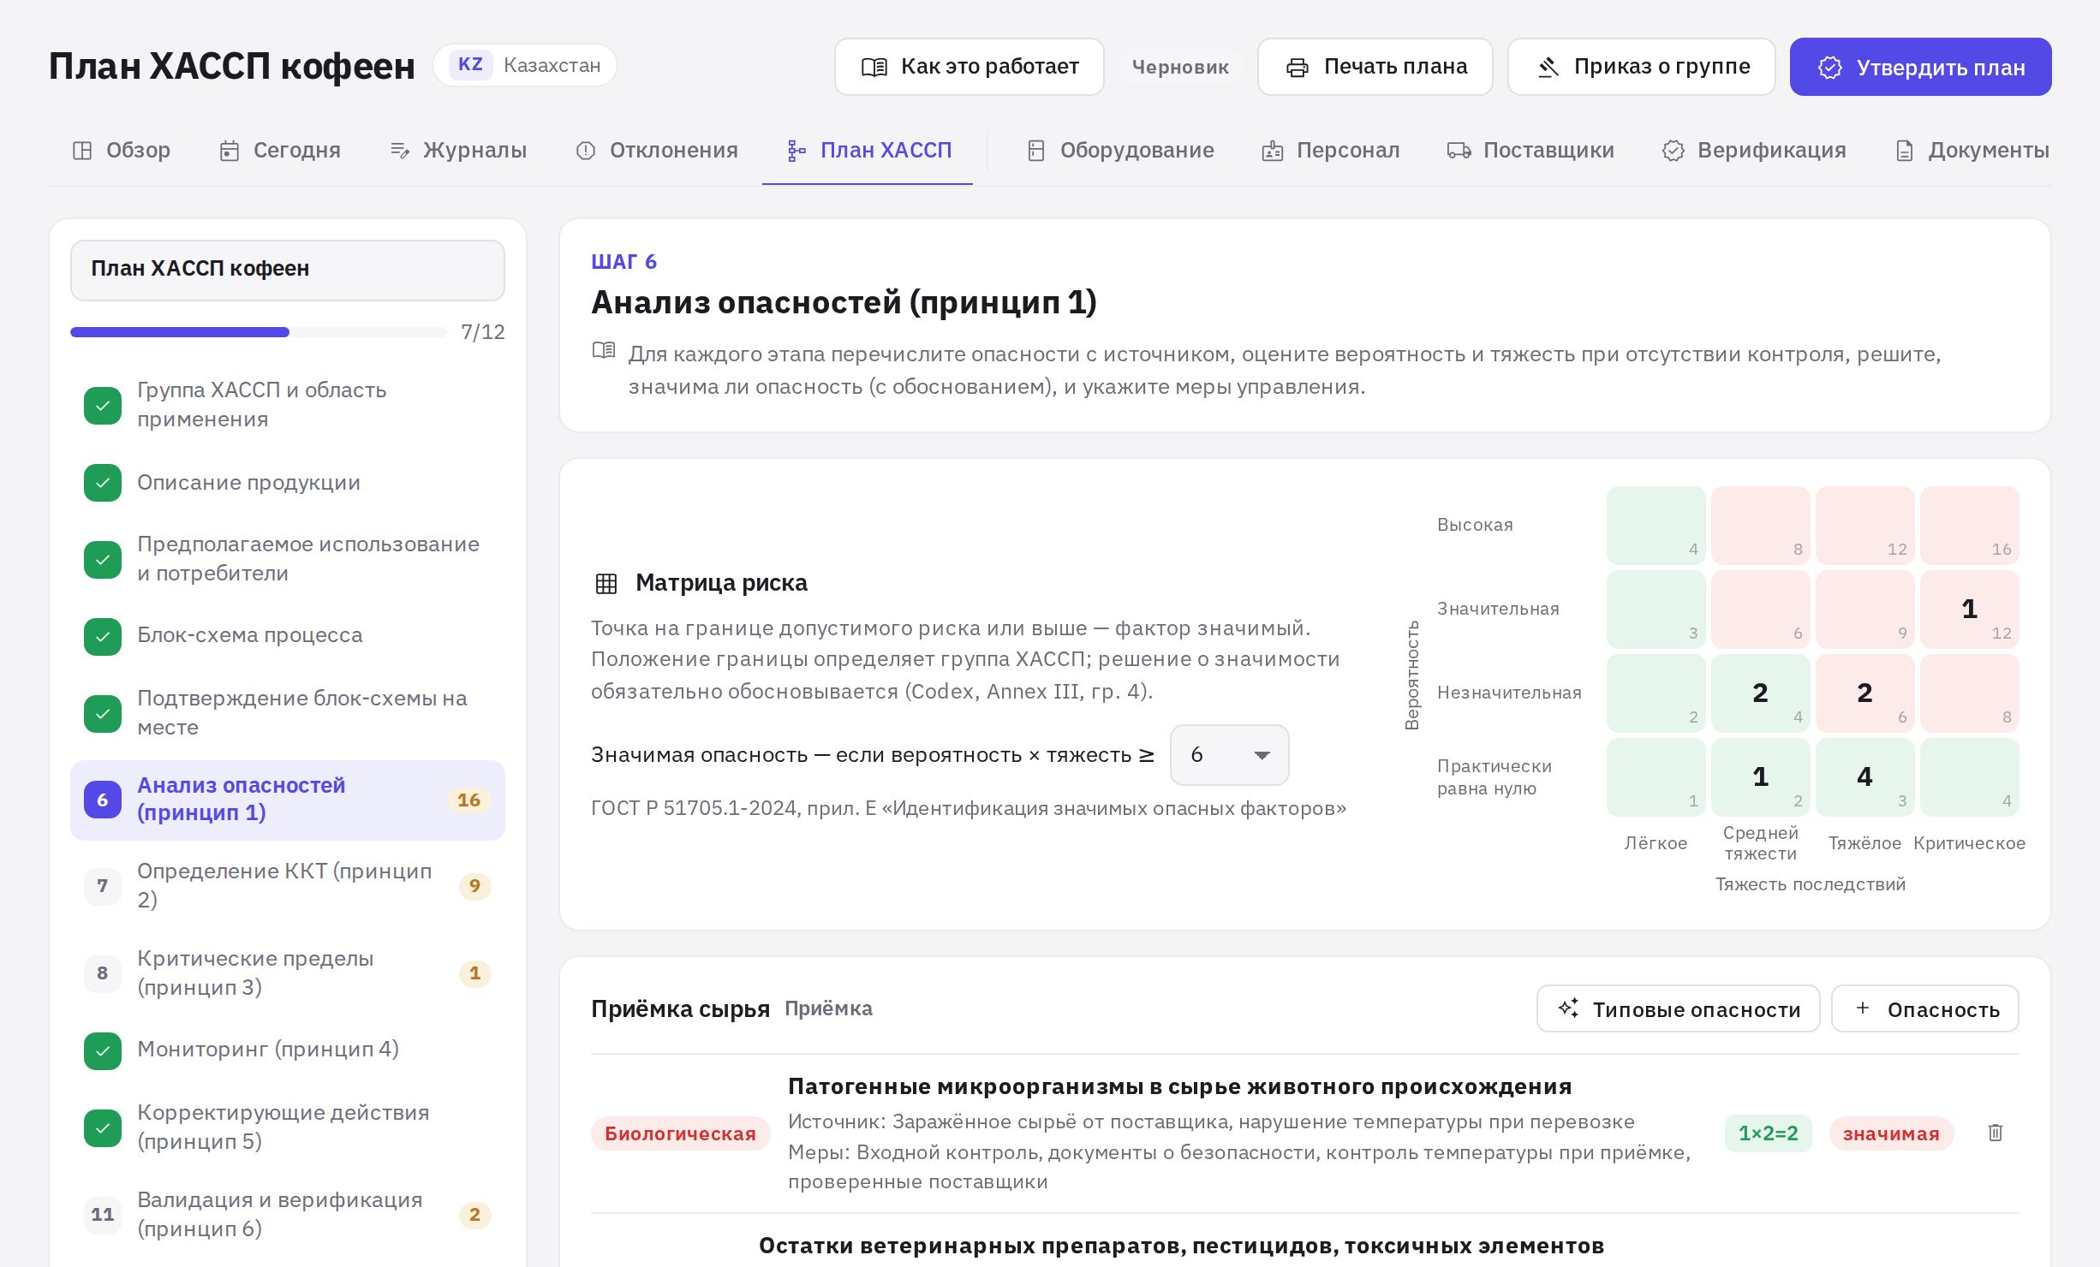Open step 7 'Определение ККТ (принцип 2)'
The image size is (2100, 1267).
pyautogui.click(x=288, y=885)
